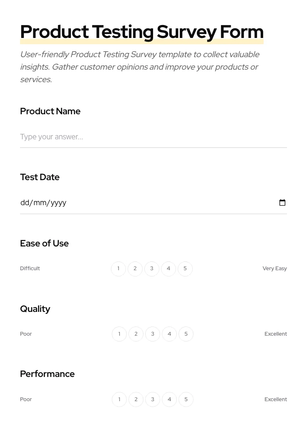Click the Product Testing Survey Form title
Viewport: 307px width, 427px height.
coord(141,32)
